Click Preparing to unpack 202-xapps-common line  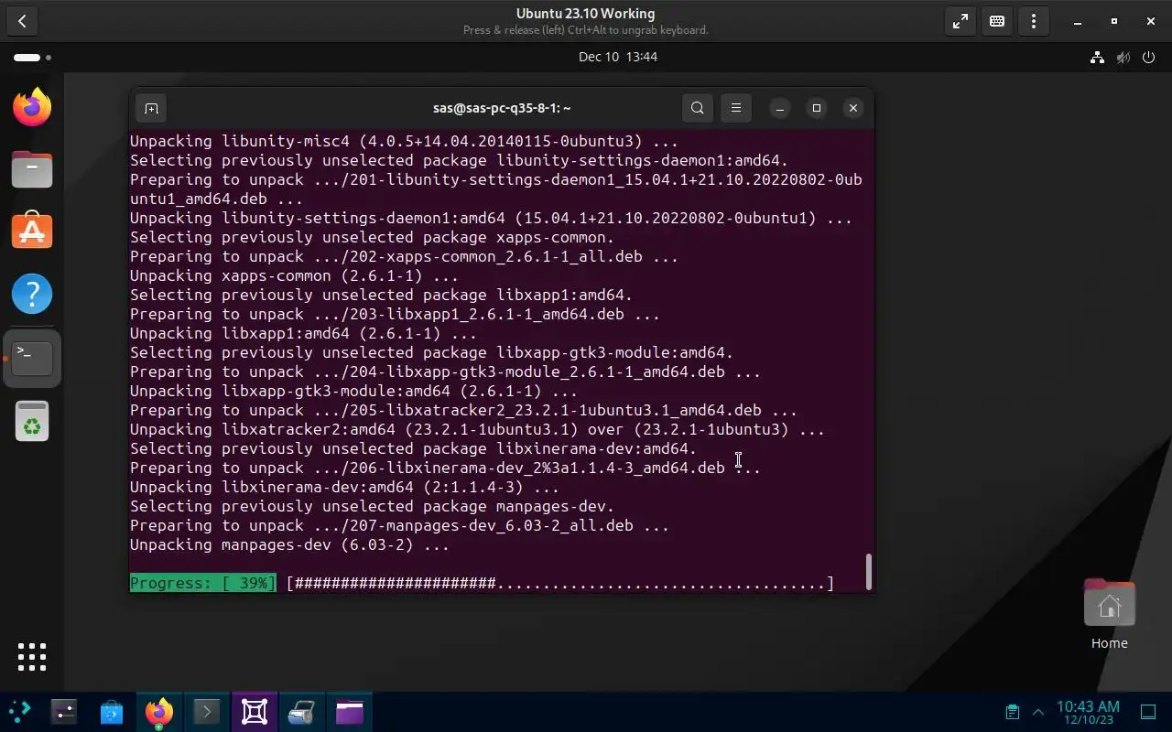tap(404, 257)
